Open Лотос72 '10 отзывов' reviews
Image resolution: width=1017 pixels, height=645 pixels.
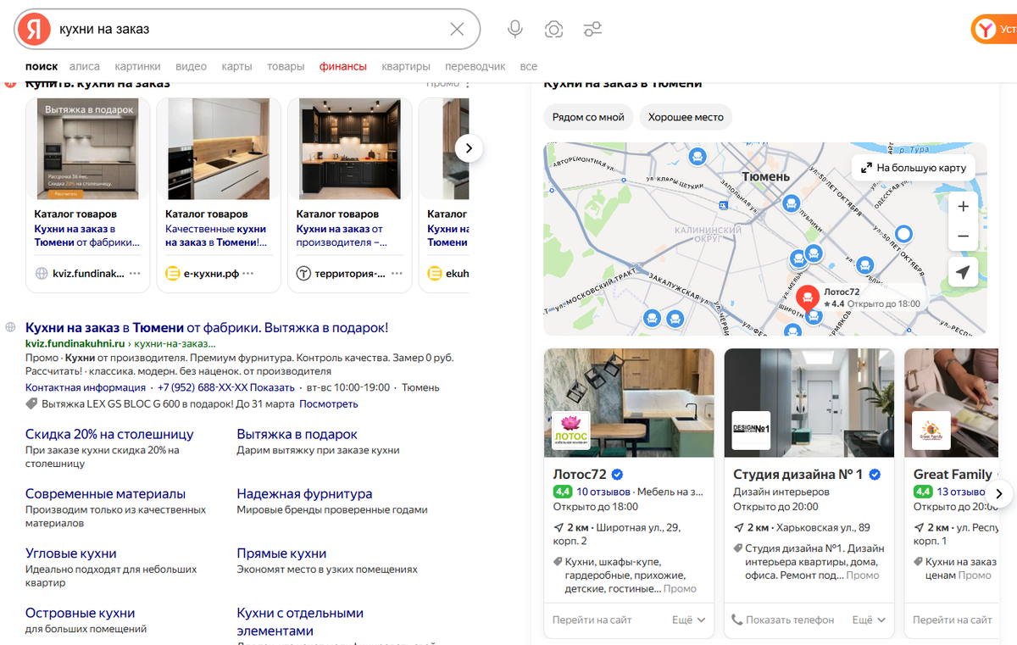pyautogui.click(x=603, y=492)
